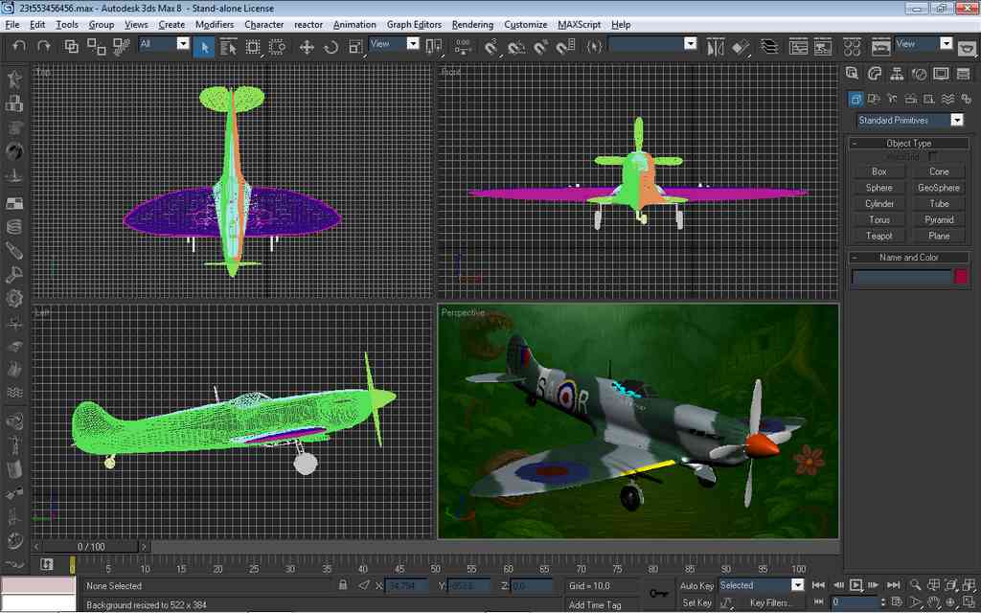Click the GeoSphere primitive button
981x613 pixels.
(938, 188)
